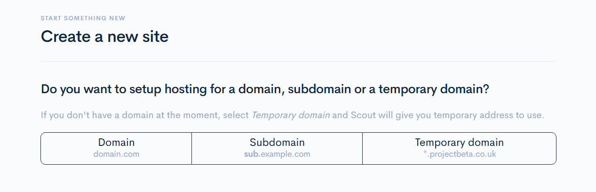This screenshot has height=192, width=596.
Task: Click the domain.com example text
Action: [116, 154]
